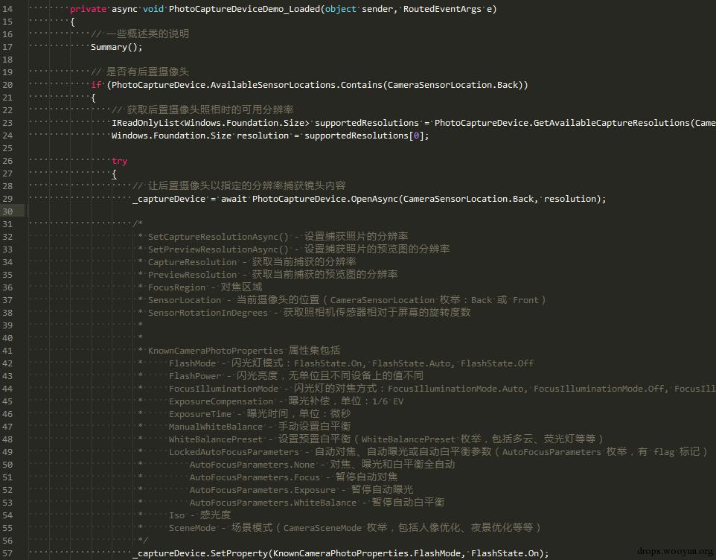Place cursor on the Summary() call

point(116,47)
